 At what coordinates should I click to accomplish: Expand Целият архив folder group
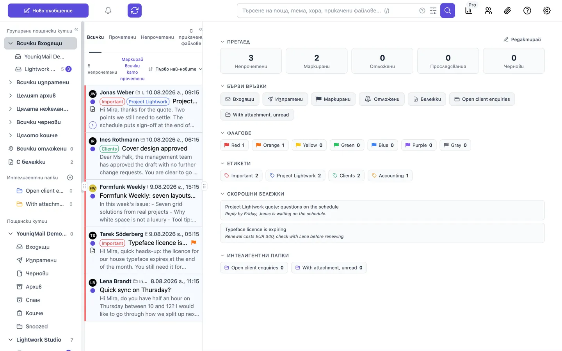click(11, 96)
